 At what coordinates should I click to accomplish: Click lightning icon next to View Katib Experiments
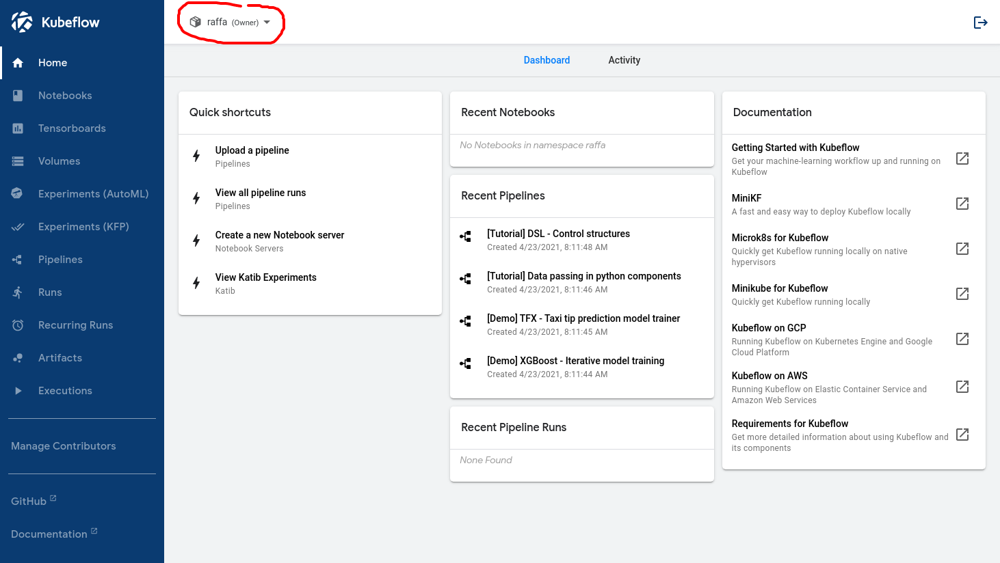click(196, 283)
